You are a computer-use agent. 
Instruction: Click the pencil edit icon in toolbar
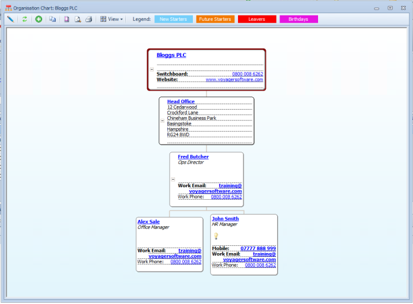[x=10, y=19]
